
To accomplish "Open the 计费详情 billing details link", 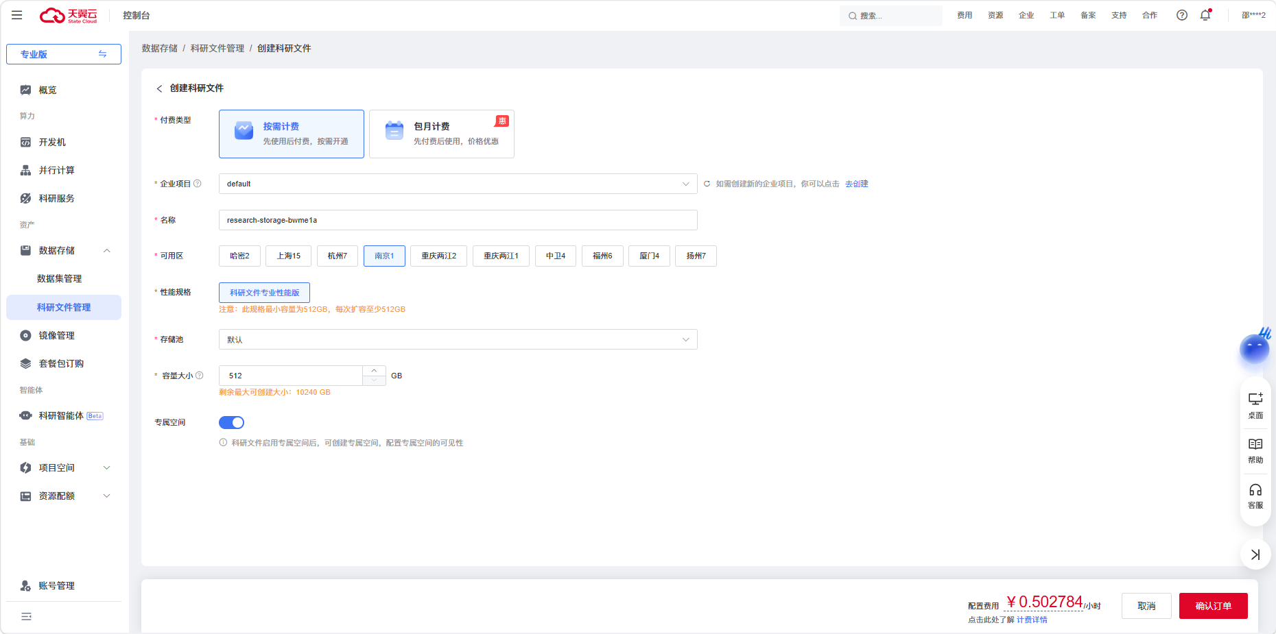I will (x=1032, y=620).
